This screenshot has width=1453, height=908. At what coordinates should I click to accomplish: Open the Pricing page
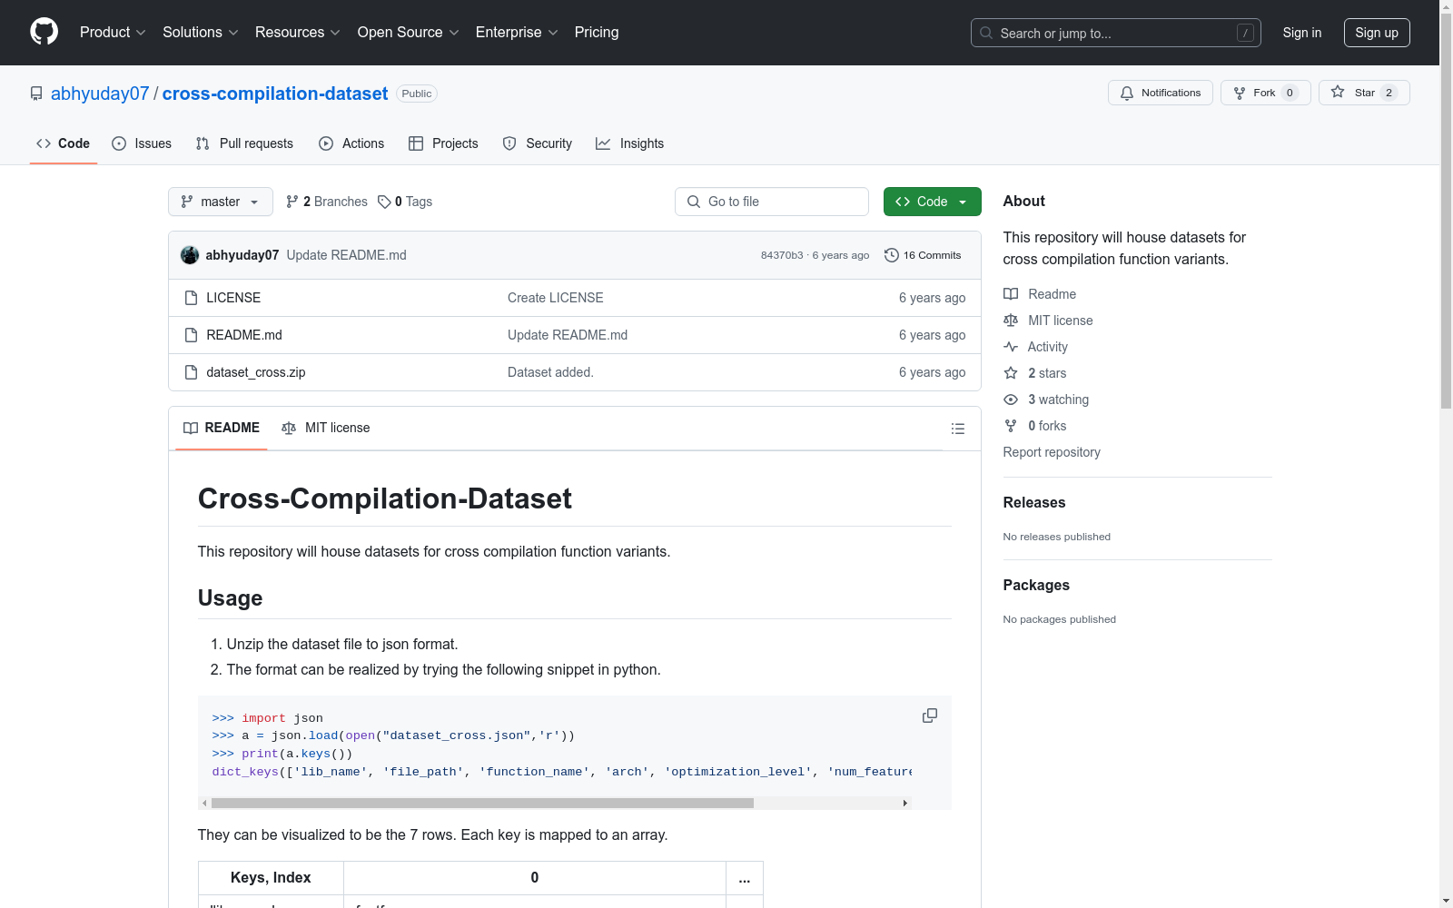pos(597,32)
